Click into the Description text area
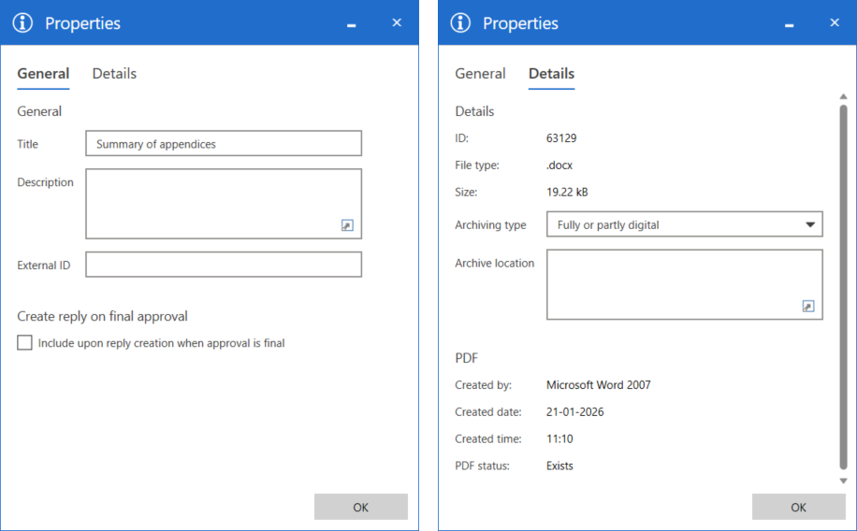This screenshot has width=857, height=531. [x=224, y=204]
